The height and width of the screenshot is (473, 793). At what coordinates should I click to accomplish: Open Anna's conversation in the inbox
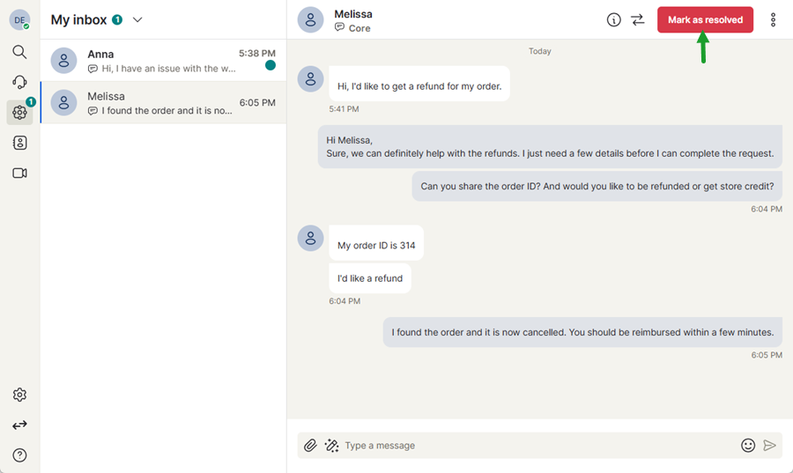coord(163,61)
